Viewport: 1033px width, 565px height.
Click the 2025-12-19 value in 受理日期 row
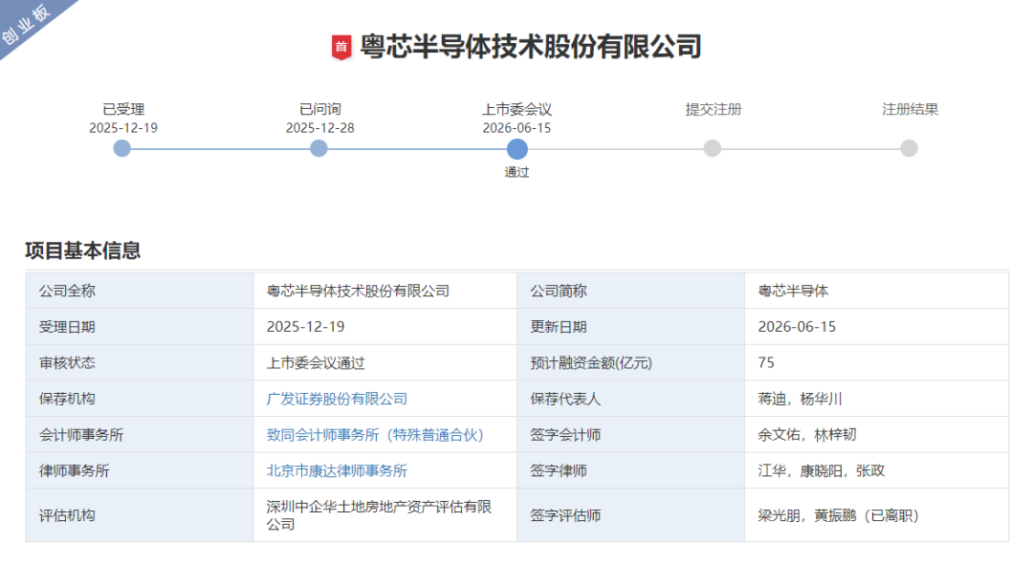pos(306,327)
